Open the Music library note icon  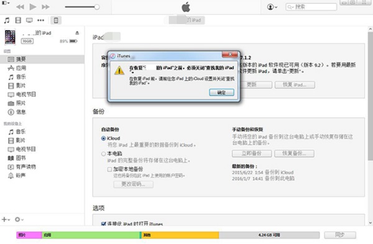click(7, 20)
